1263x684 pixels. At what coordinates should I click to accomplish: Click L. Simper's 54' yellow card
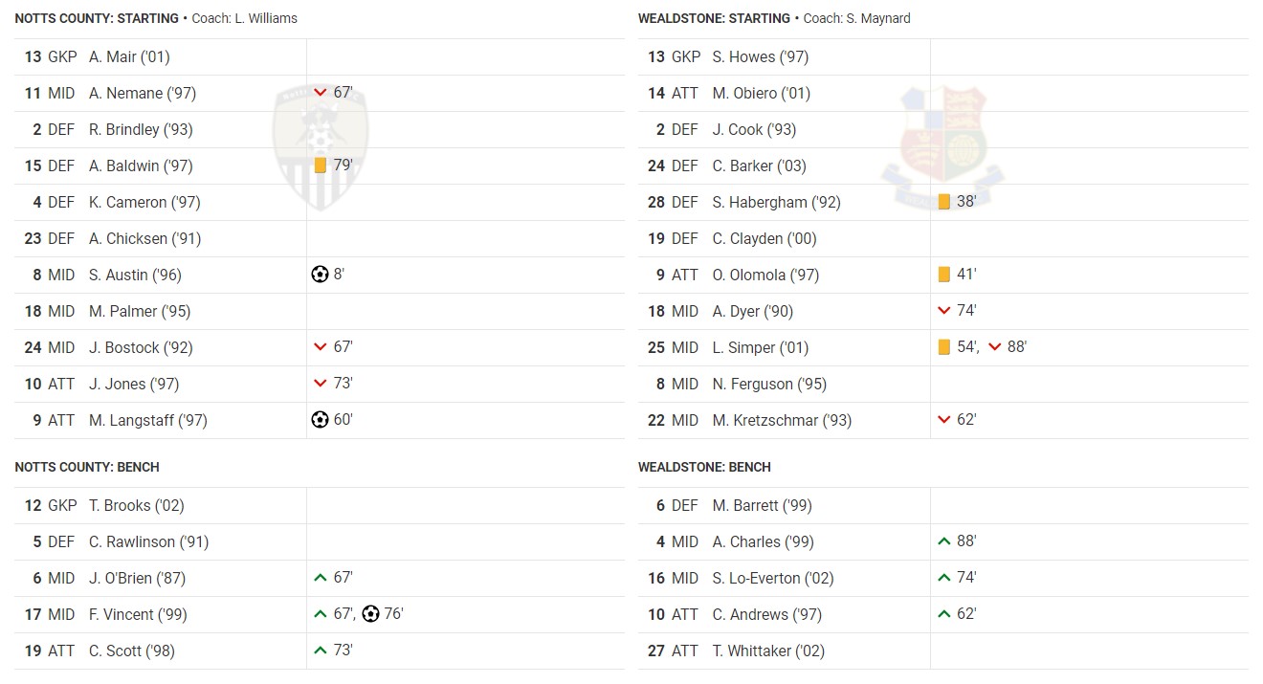click(944, 347)
